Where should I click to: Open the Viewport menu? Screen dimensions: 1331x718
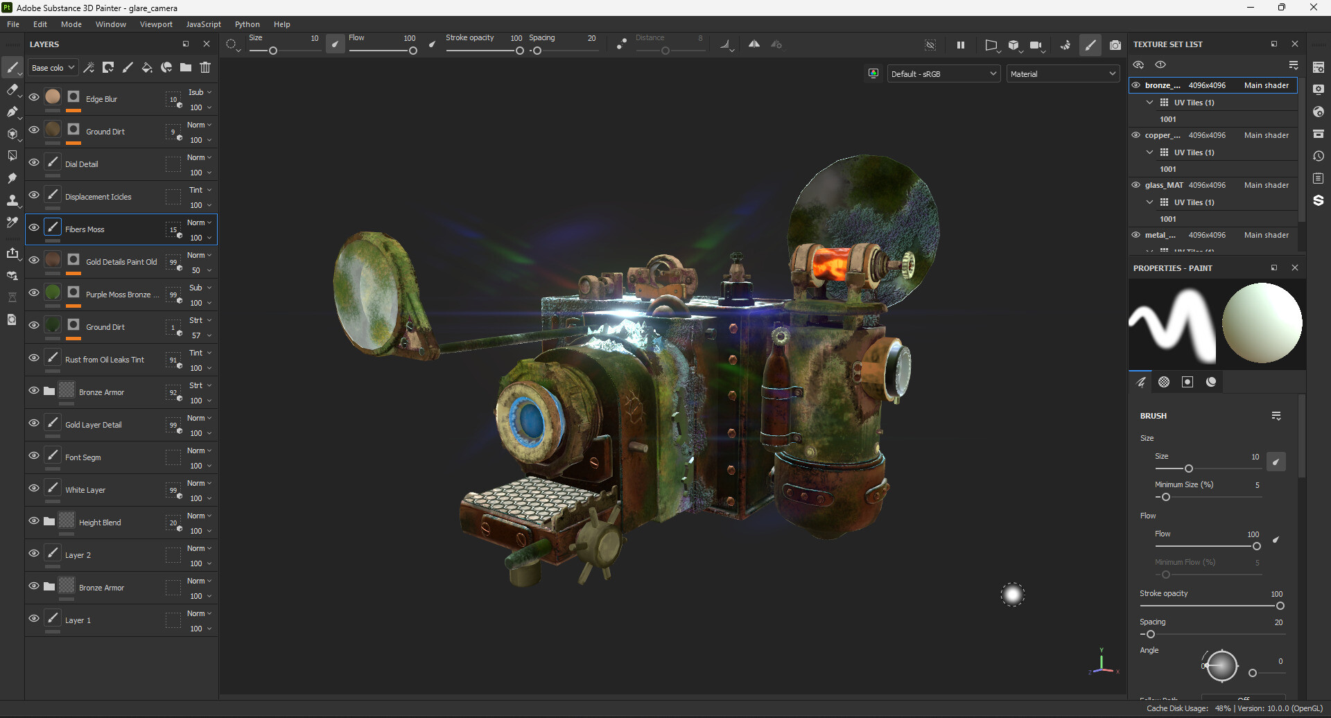(155, 24)
